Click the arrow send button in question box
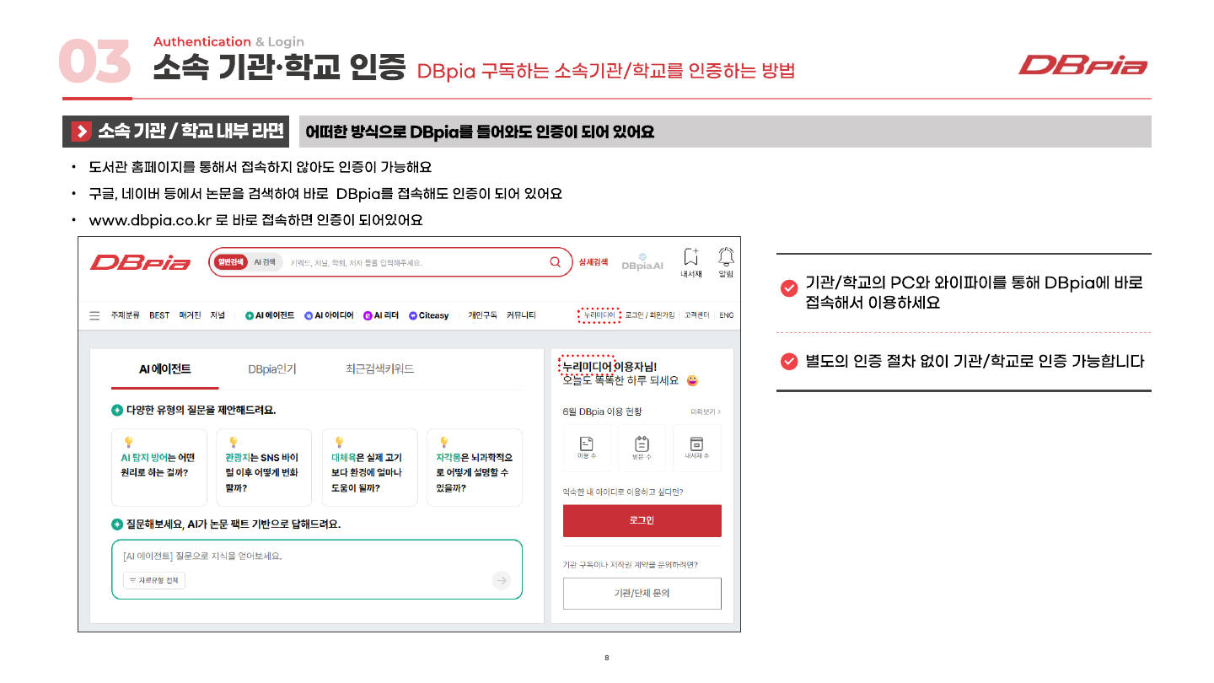 (x=502, y=580)
